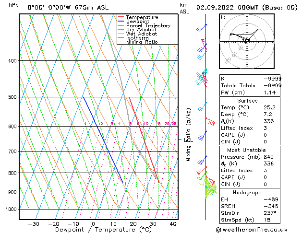The height and width of the screenshot is (233, 302).
Task: Click the 'kt' unit label in the hodograph
Action: pos(223,17)
